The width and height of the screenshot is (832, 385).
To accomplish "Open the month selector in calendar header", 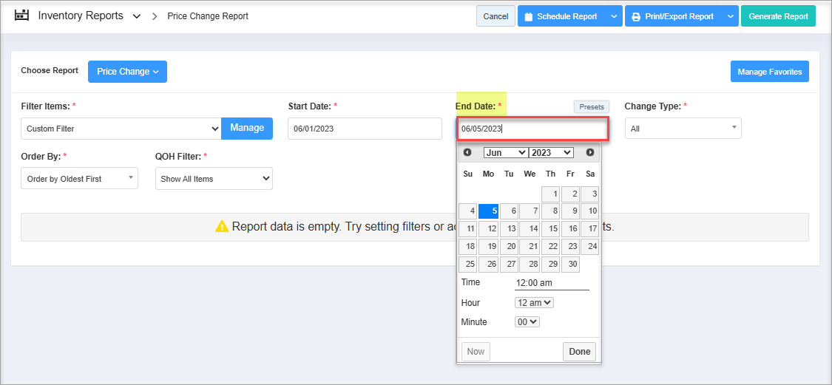I will coord(505,152).
